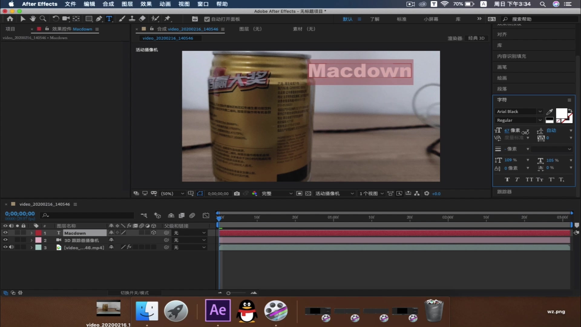The image size is (581, 327).
Task: Select the Horizontal Type tool
Action: tap(109, 19)
